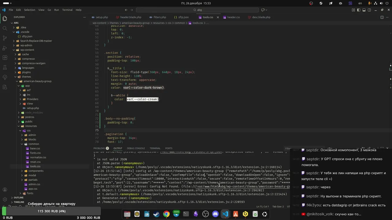Open Terminal from the dock
Viewport: 392px width, 220px height.
(x=186, y=214)
